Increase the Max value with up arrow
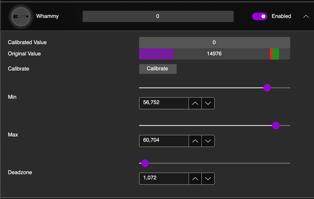Image resolution: width=314 pixels, height=199 pixels. (195, 141)
